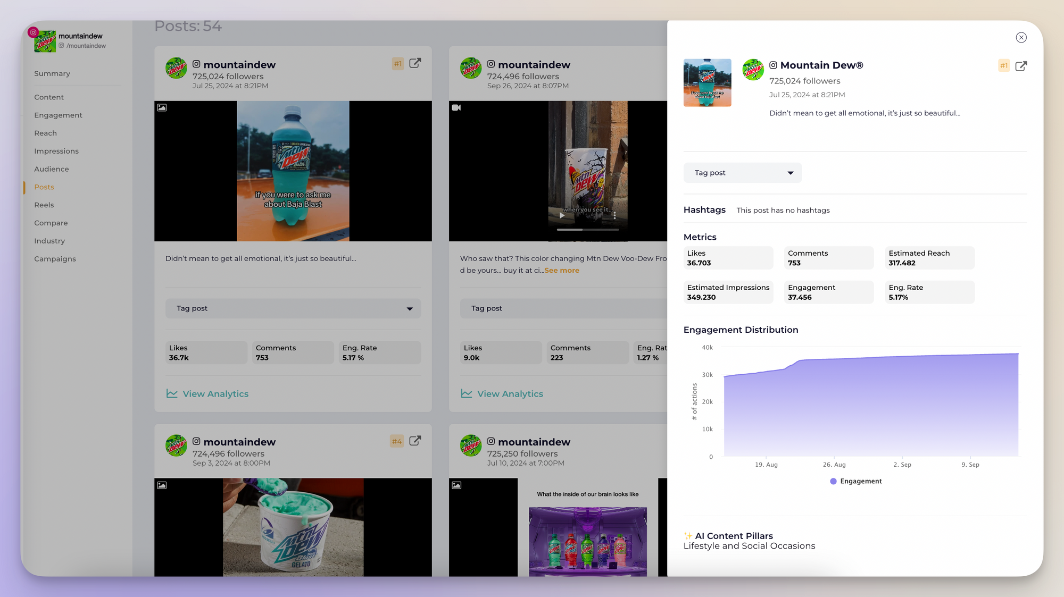Click Mountain Dew avatar in detail panel

753,70
